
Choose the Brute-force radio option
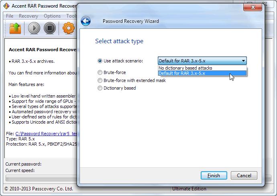coord(100,72)
